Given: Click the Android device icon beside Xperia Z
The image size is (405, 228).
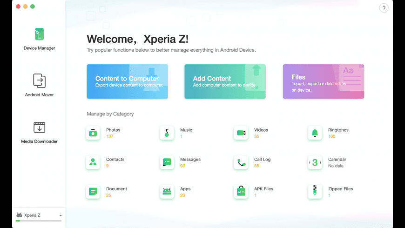Looking at the screenshot, I should coord(19,215).
